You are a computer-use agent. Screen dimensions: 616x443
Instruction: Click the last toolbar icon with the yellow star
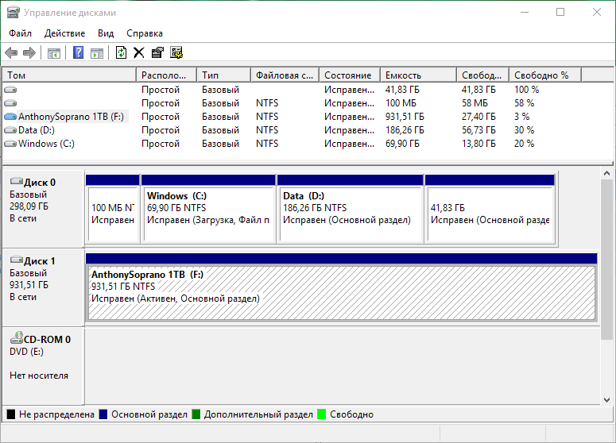(x=176, y=52)
